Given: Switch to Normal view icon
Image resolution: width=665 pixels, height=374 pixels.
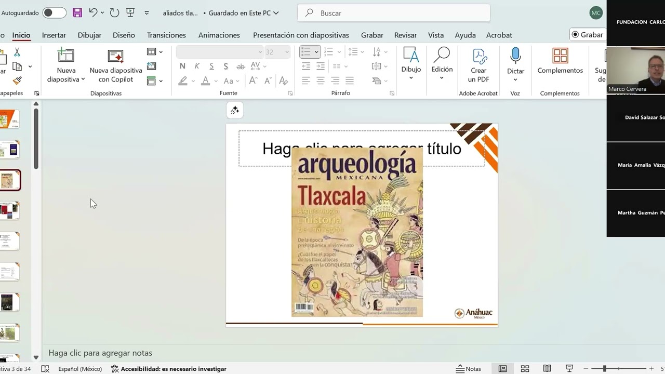Looking at the screenshot, I should pos(502,369).
